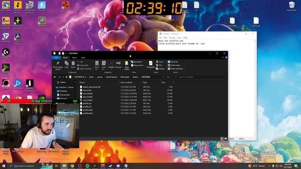Screen dimensions: 301x169
Task: Open the recent locations dropdown arrow
Action: 63,77
